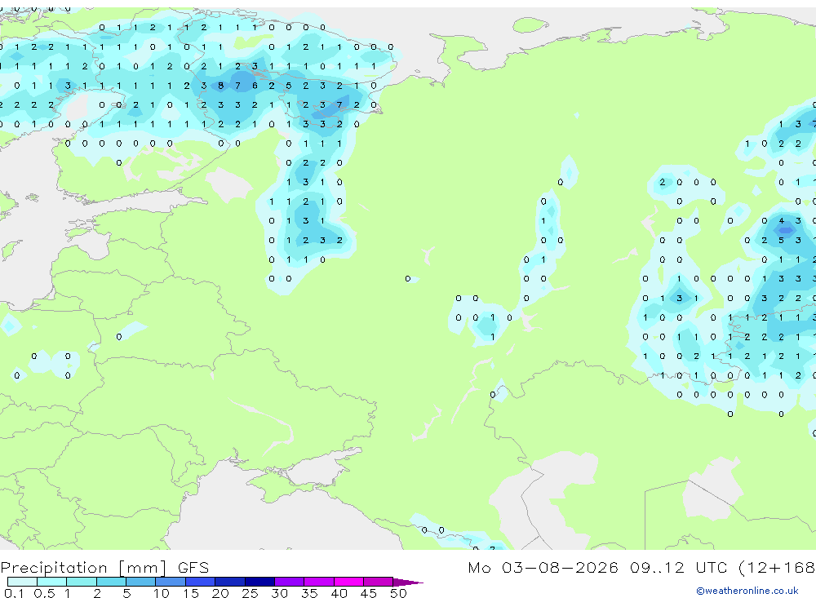Click the '20' legend scale label

[x=220, y=593]
